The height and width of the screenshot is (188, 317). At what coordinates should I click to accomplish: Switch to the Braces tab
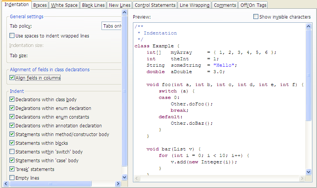(x=40, y=5)
